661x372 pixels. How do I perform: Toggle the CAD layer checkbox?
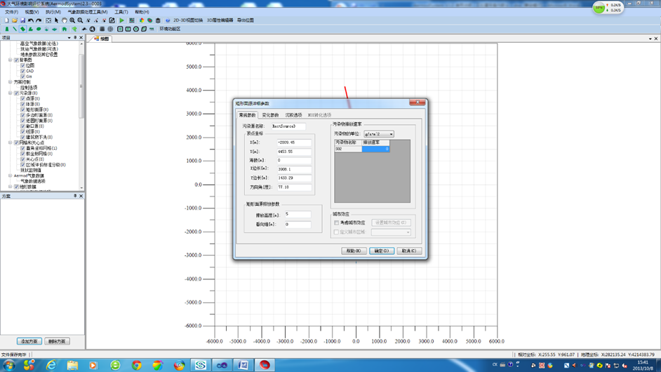(x=22, y=71)
